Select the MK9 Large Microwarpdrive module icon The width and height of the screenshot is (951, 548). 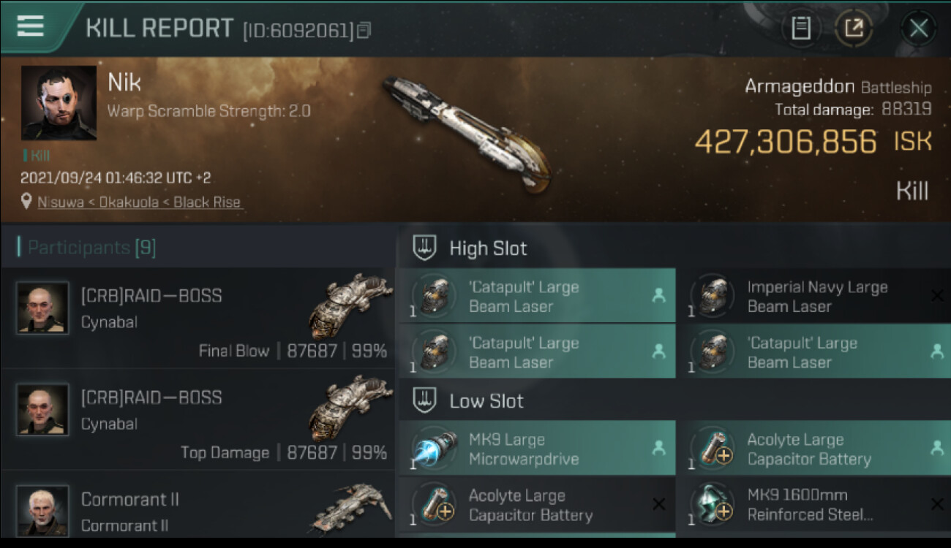coord(435,449)
